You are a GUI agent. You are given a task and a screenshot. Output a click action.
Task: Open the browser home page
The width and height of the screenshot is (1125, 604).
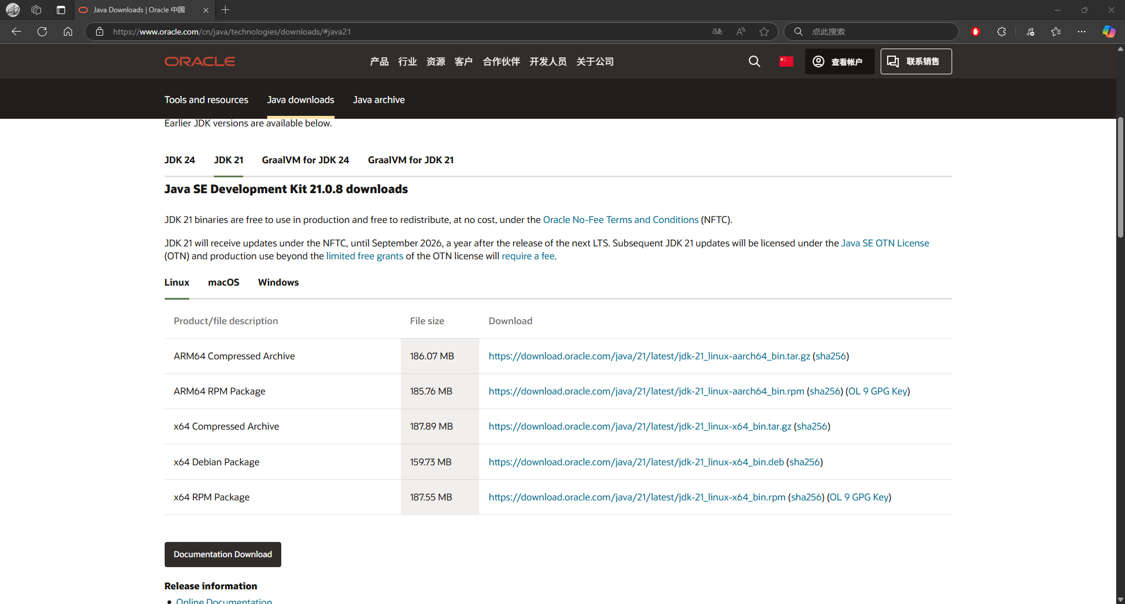coord(68,32)
